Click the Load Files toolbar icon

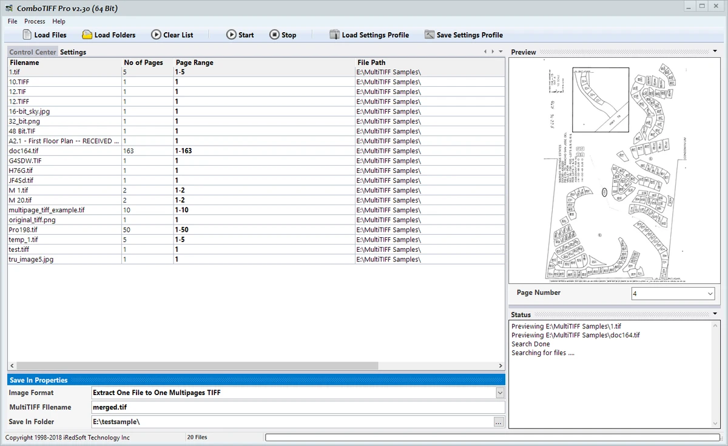click(27, 35)
